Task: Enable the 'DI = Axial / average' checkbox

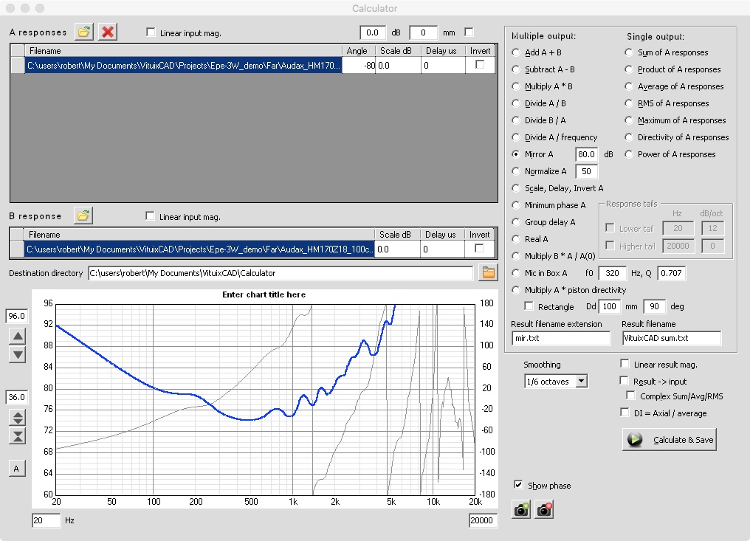Action: [x=625, y=413]
